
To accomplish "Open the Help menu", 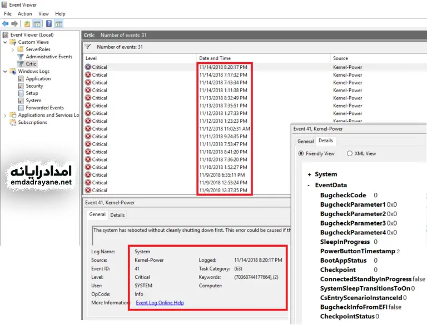I will [60, 13].
